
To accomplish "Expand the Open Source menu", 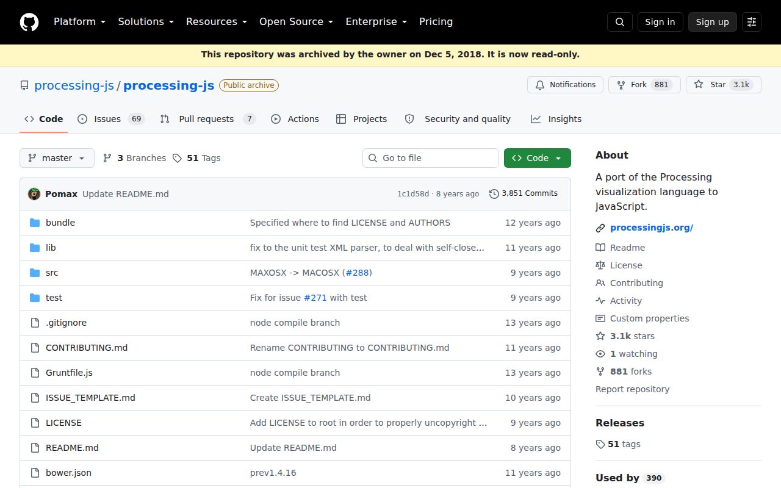I will [x=296, y=21].
